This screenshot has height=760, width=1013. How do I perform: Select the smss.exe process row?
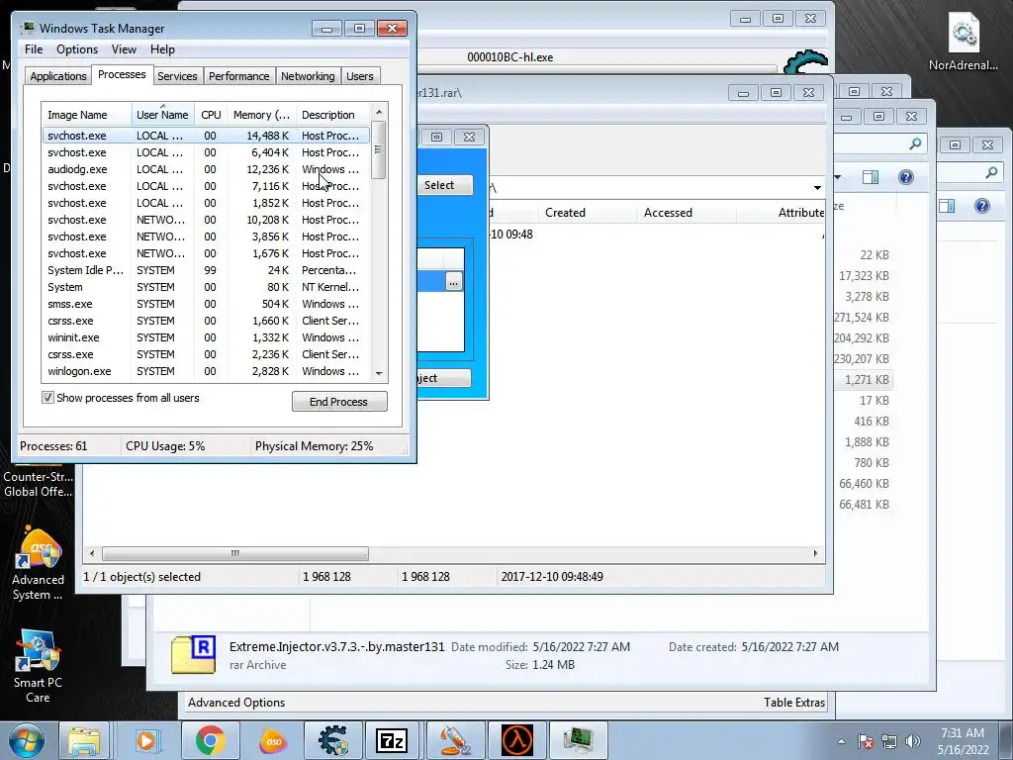[x=206, y=304]
